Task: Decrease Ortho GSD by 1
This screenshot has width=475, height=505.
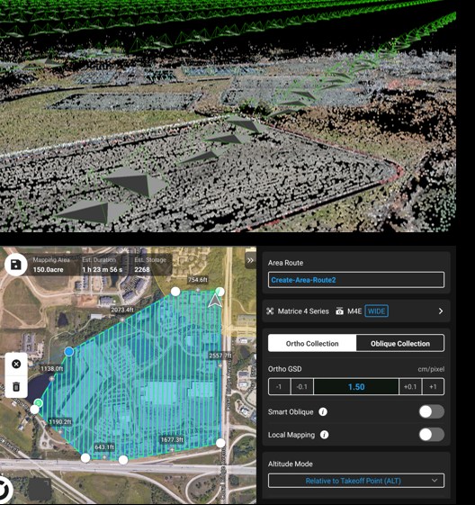Action: [x=279, y=386]
